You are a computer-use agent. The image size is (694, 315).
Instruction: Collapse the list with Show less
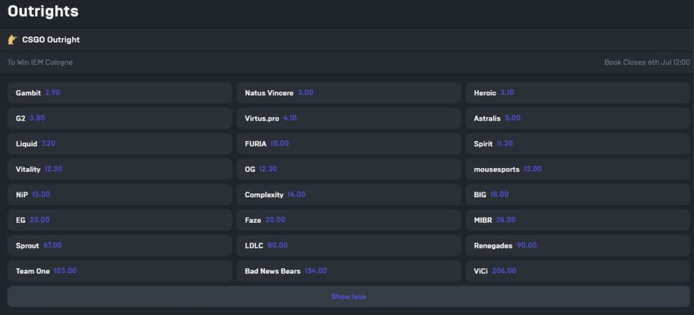[348, 297]
